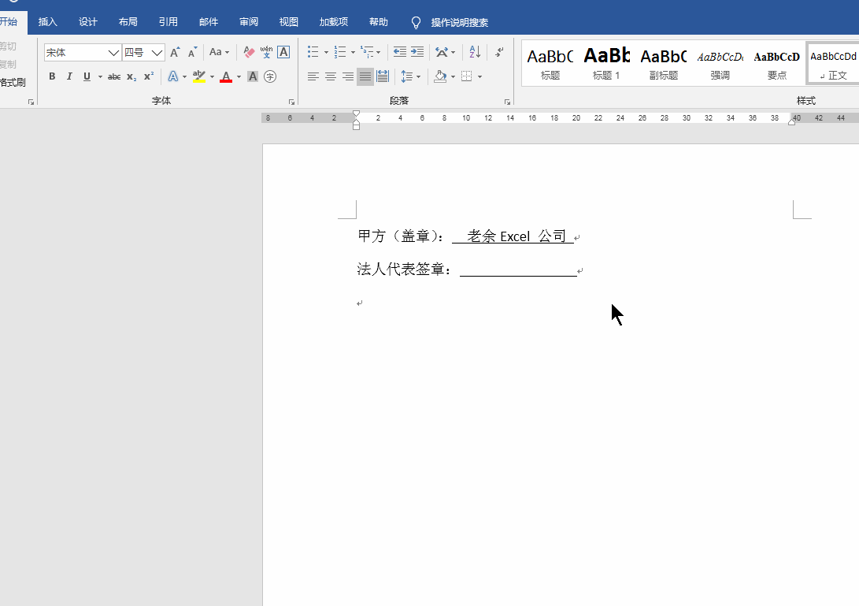The width and height of the screenshot is (859, 606).
Task: Open the 审阅 tab
Action: (x=249, y=22)
